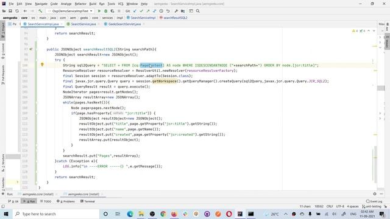Click the Save All toolbar icon

coord(10,11)
